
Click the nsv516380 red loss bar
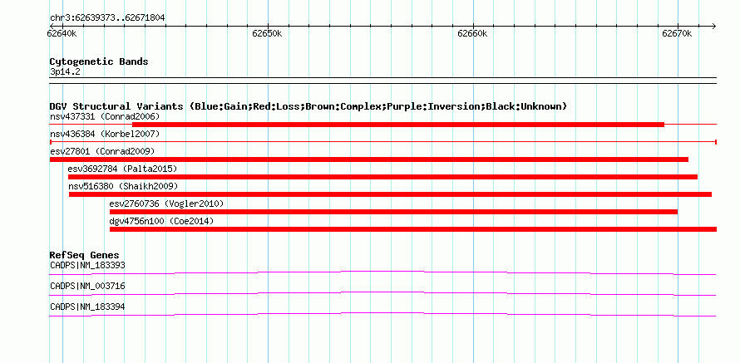pyautogui.click(x=390, y=194)
